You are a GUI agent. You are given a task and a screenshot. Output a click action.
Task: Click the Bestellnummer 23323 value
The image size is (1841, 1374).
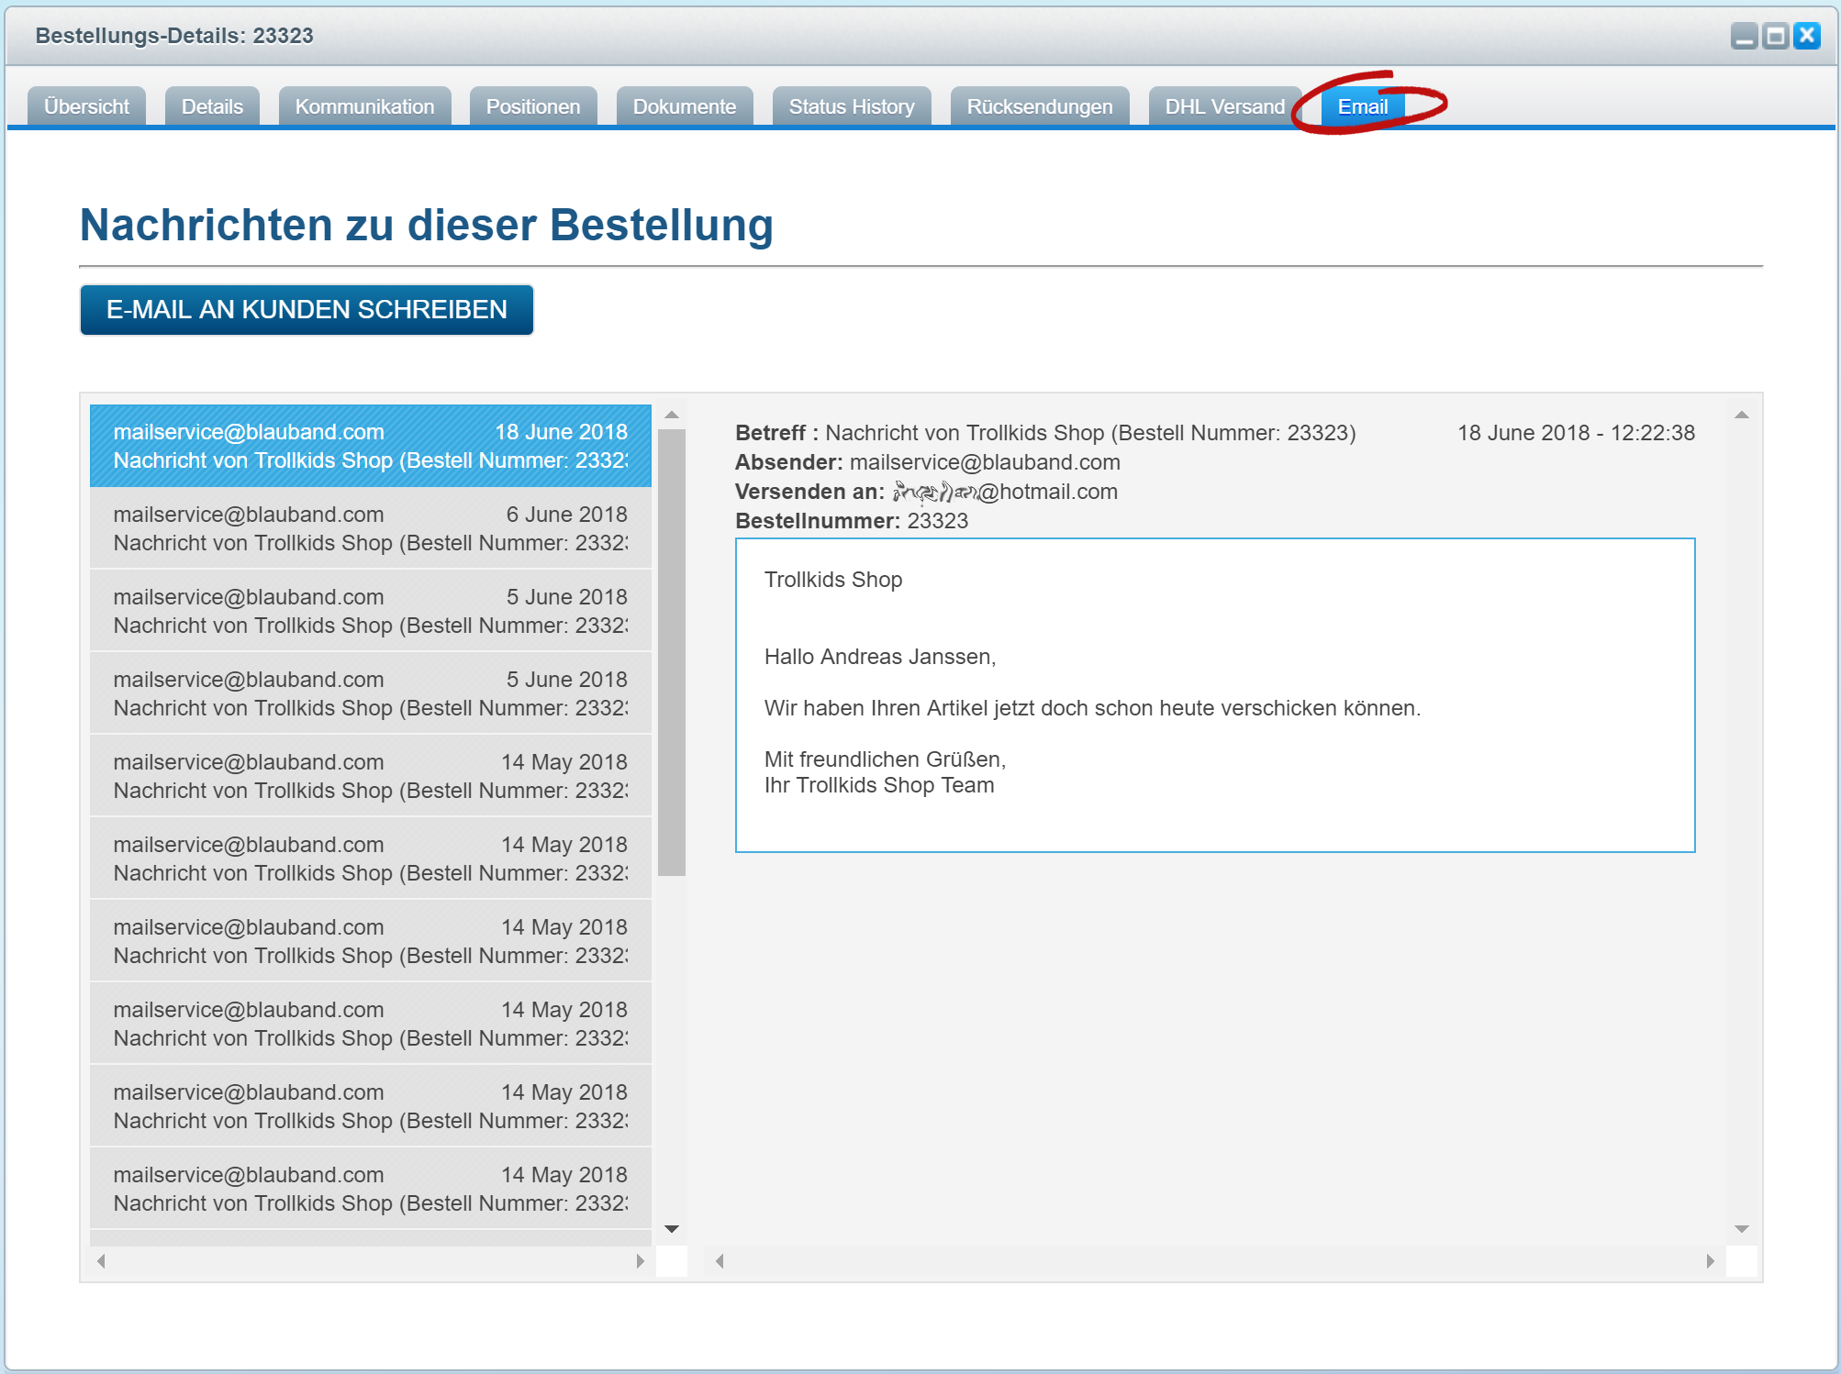(938, 521)
